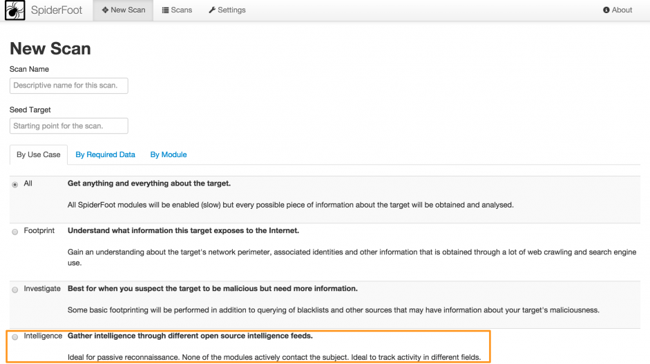The width and height of the screenshot is (650, 364).
Task: Click the wrench icon beside Settings
Action: click(212, 10)
